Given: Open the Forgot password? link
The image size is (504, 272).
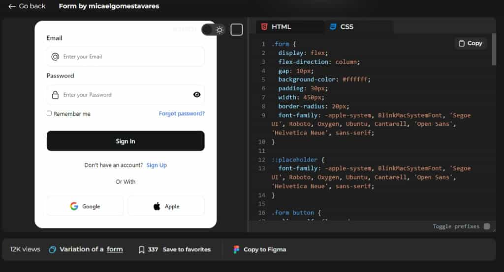Looking at the screenshot, I should 182,113.
